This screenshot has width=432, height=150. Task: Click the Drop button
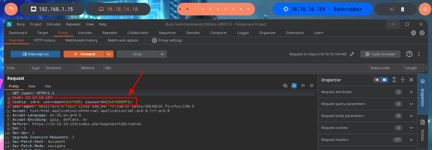(x=137, y=54)
